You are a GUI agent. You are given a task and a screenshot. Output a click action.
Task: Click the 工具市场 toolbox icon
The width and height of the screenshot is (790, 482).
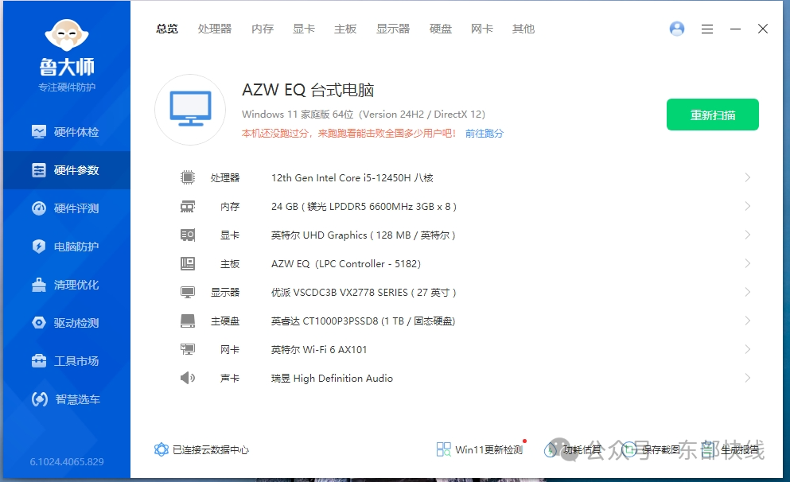pos(39,361)
